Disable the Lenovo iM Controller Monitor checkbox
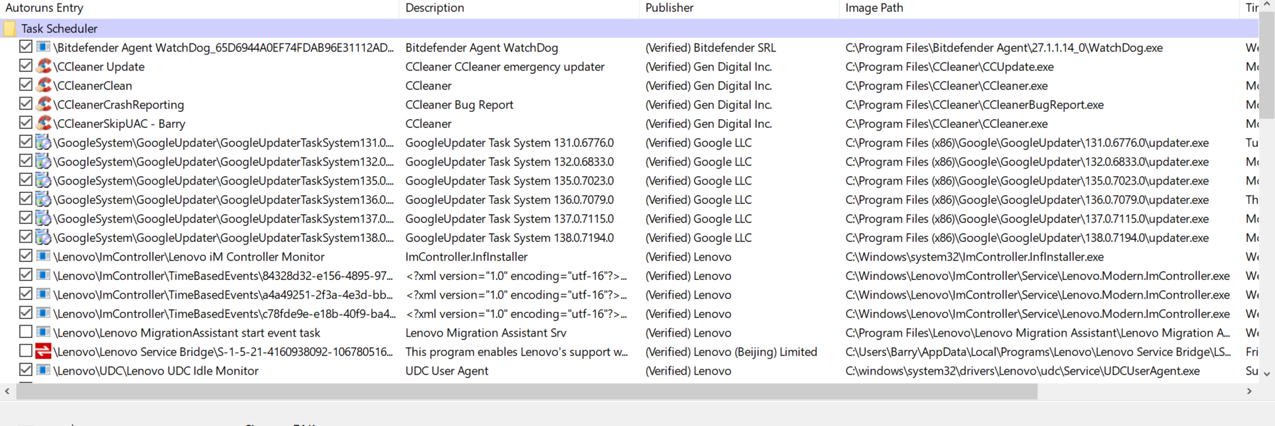The width and height of the screenshot is (1275, 426). (x=25, y=255)
